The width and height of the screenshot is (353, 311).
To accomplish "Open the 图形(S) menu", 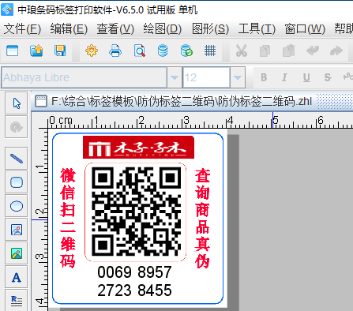I will [210, 28].
